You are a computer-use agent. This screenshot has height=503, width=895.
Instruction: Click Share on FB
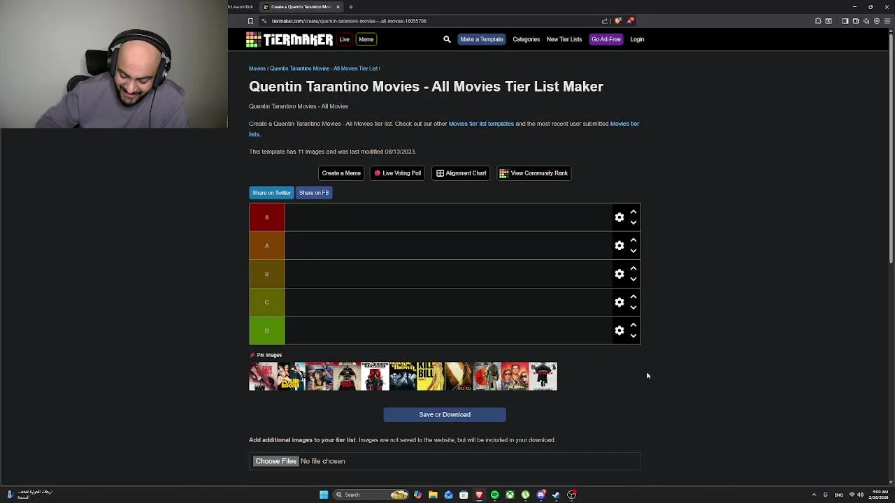click(x=314, y=193)
